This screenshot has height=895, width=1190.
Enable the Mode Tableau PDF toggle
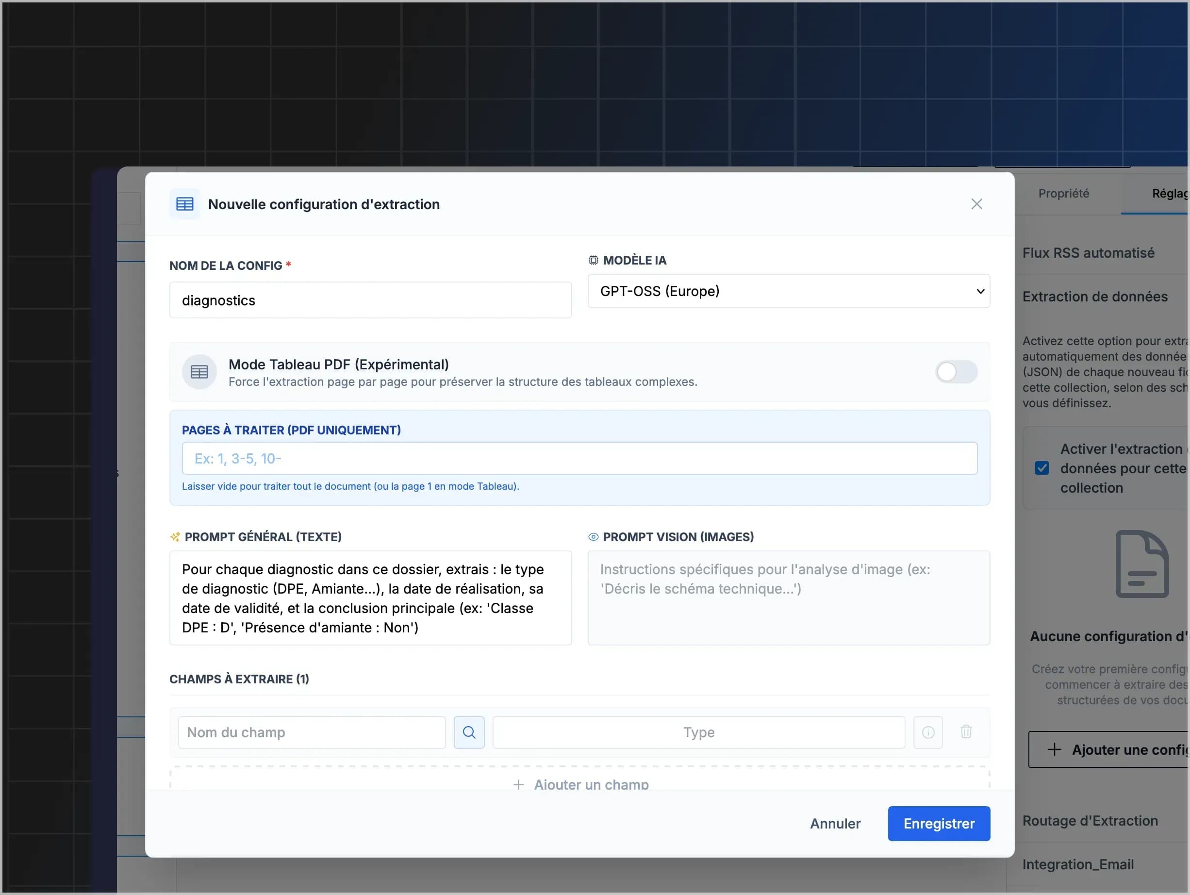click(x=956, y=372)
